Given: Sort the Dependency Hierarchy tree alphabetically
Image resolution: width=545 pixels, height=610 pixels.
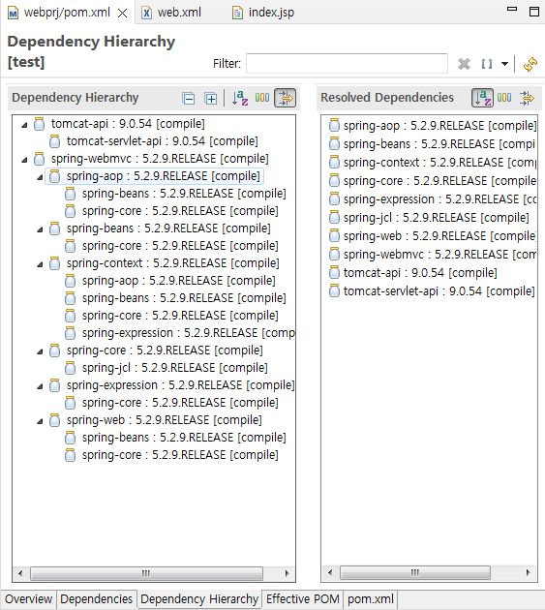Looking at the screenshot, I should [240, 98].
